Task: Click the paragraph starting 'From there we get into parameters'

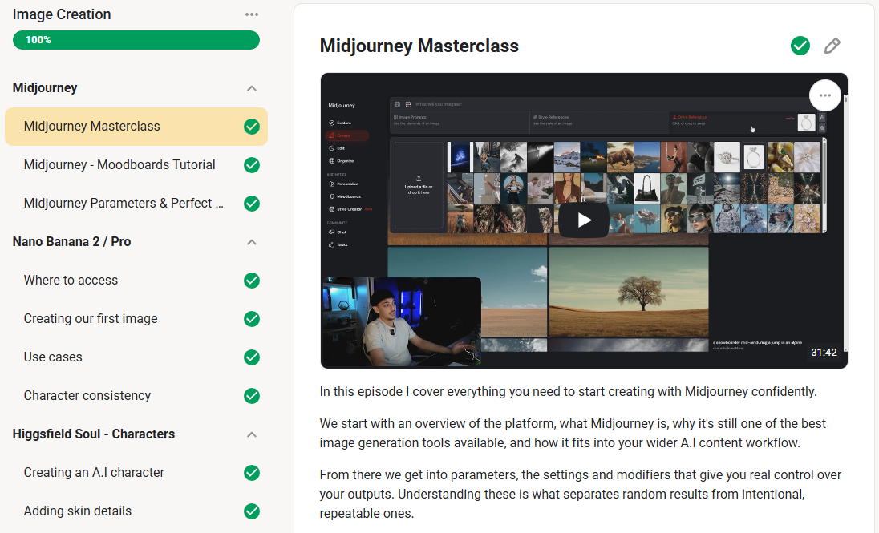Action: [580, 494]
